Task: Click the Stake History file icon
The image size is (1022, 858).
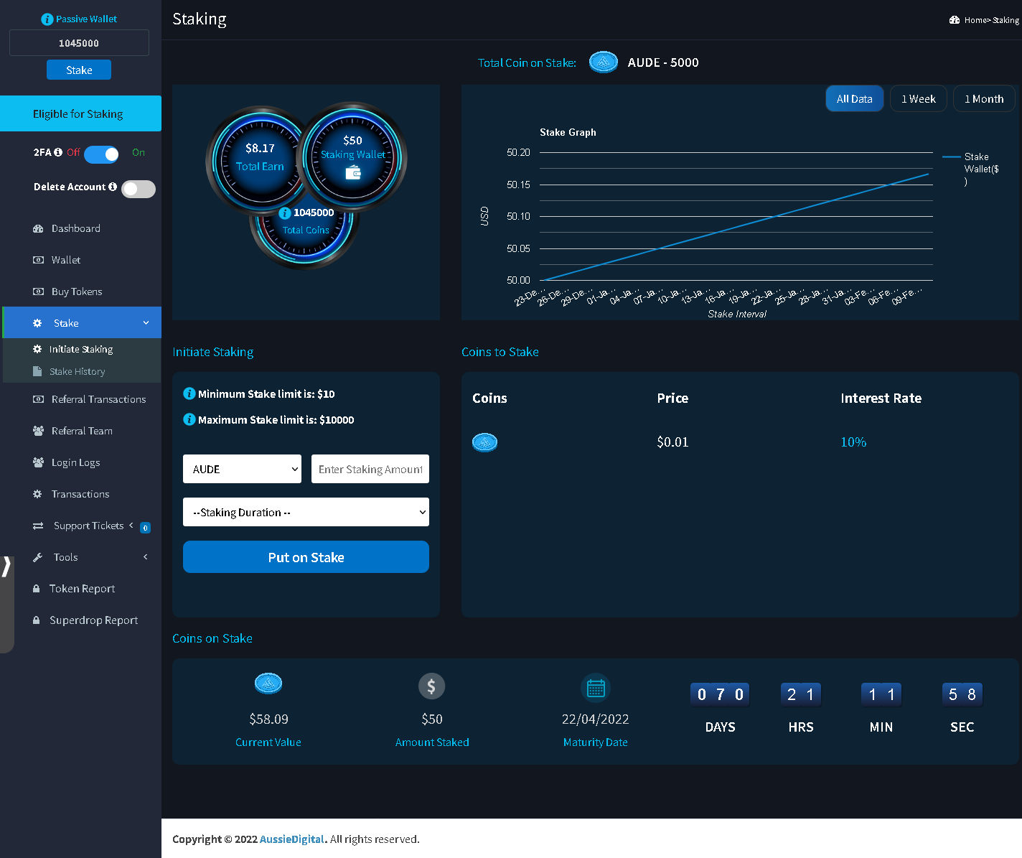Action: click(x=37, y=371)
